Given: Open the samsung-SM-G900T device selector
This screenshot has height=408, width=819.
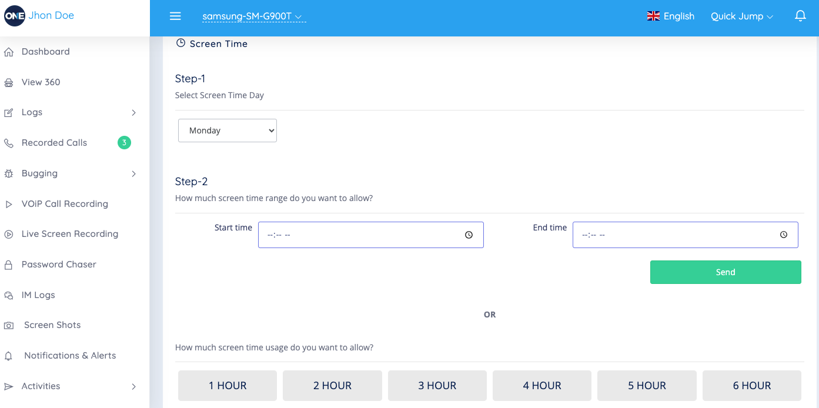Looking at the screenshot, I should pyautogui.click(x=252, y=16).
